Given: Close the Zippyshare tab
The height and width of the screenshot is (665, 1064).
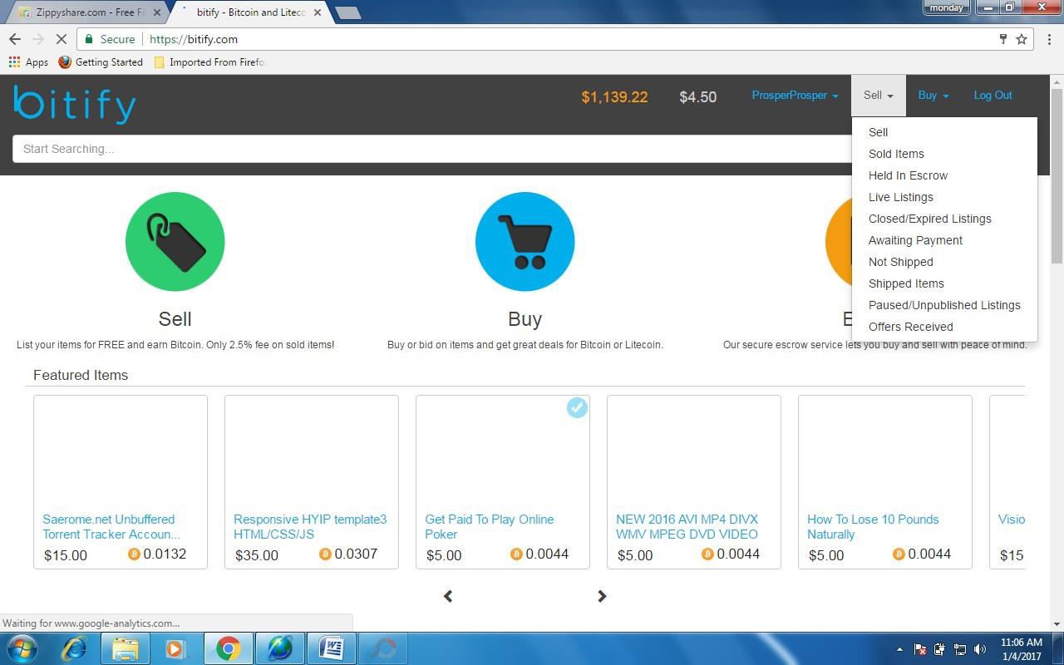Looking at the screenshot, I should click(x=157, y=12).
